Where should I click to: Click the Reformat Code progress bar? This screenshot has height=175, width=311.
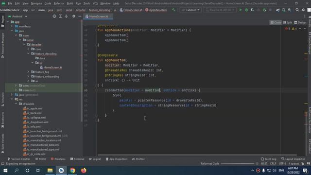238,164
